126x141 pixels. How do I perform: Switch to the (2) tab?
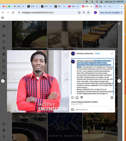click(x=58, y=6)
